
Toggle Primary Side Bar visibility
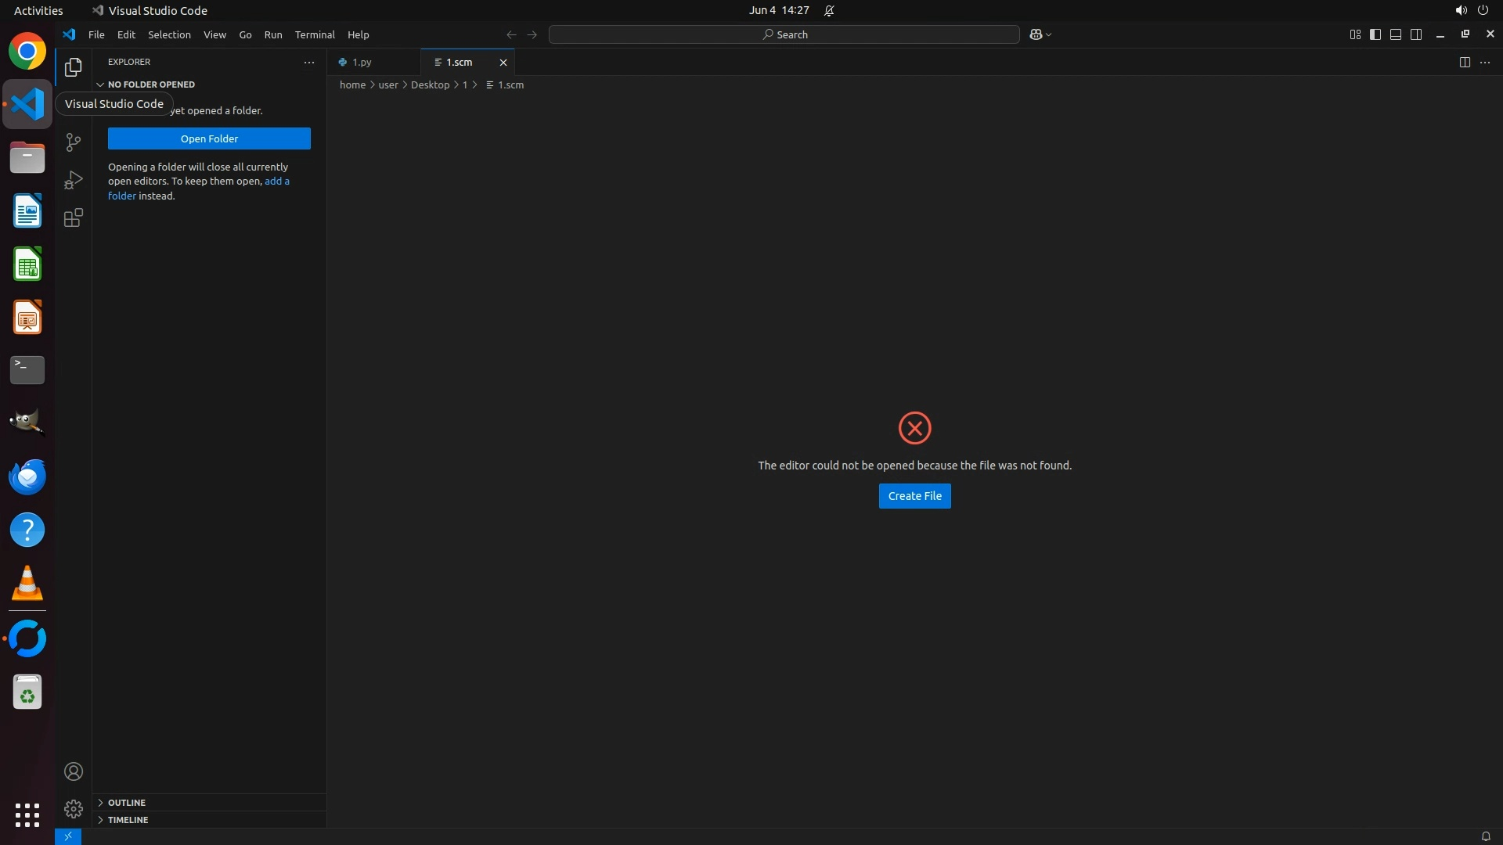pos(1375,34)
